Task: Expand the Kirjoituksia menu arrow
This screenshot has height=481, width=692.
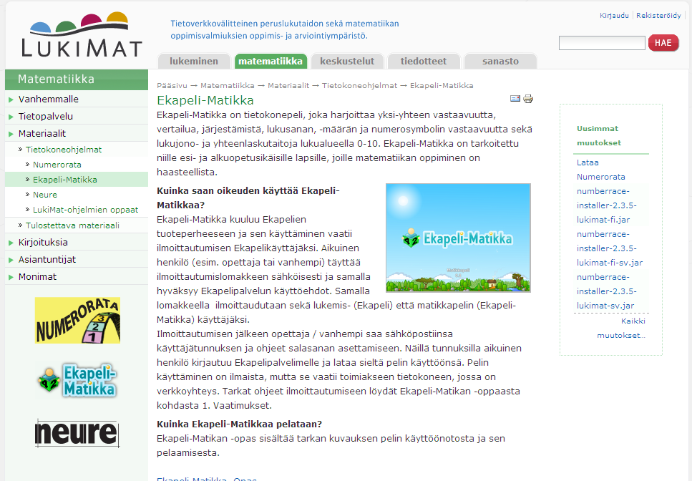Action: 11,243
